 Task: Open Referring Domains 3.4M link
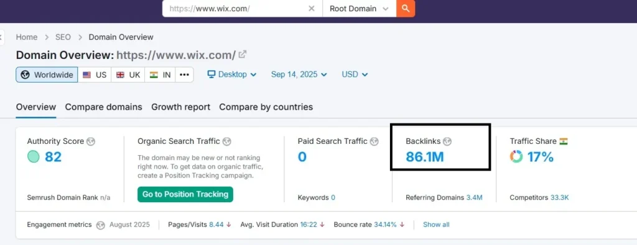pyautogui.click(x=474, y=198)
